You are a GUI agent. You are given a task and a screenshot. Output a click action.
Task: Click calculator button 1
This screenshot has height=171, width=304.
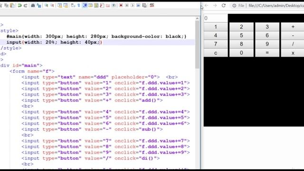[x=216, y=27]
